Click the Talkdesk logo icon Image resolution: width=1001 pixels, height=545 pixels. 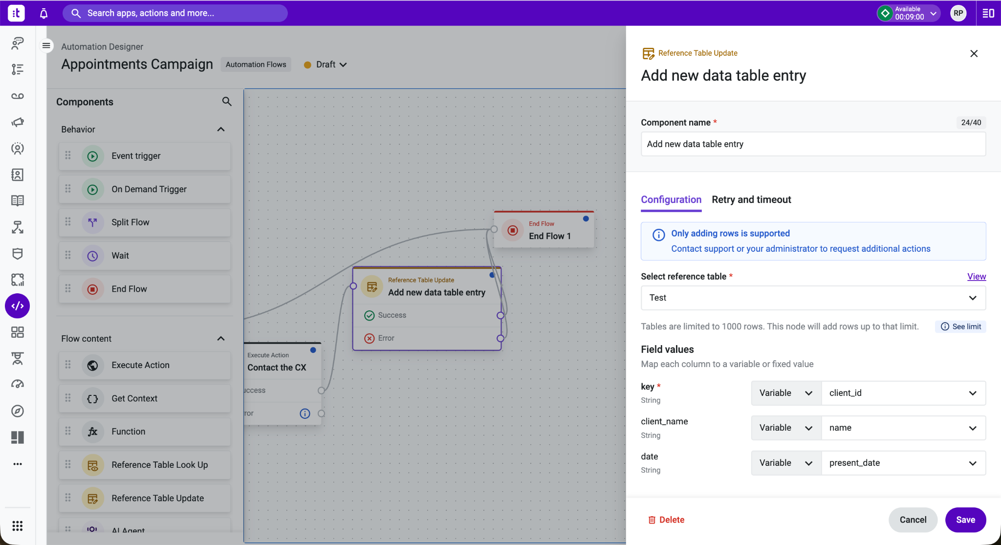click(16, 13)
